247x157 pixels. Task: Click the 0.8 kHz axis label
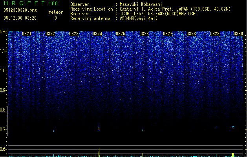click(3, 110)
